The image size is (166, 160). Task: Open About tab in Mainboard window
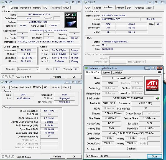click(x=149, y=8)
